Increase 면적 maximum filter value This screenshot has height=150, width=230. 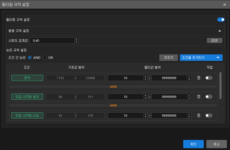(189, 77)
